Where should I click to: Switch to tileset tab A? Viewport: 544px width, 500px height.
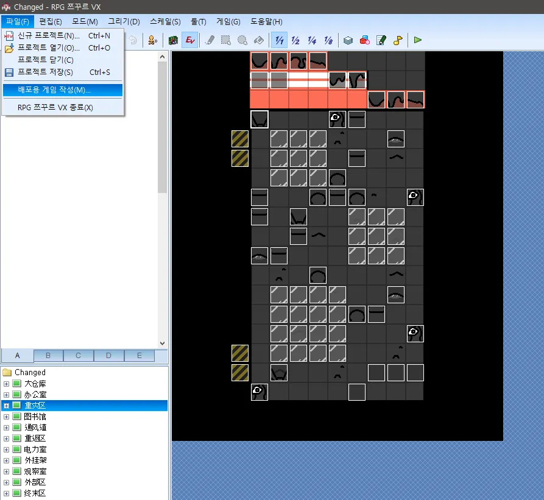pyautogui.click(x=17, y=356)
